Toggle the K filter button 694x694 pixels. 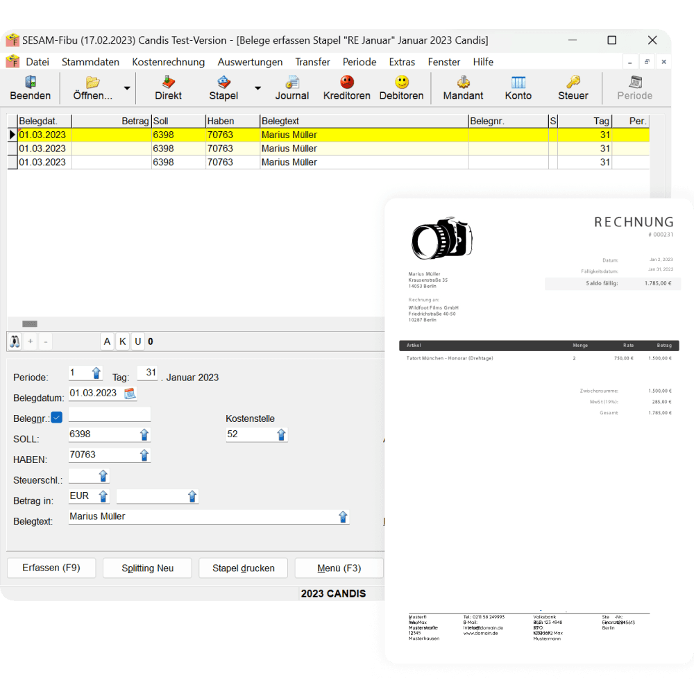pos(123,341)
